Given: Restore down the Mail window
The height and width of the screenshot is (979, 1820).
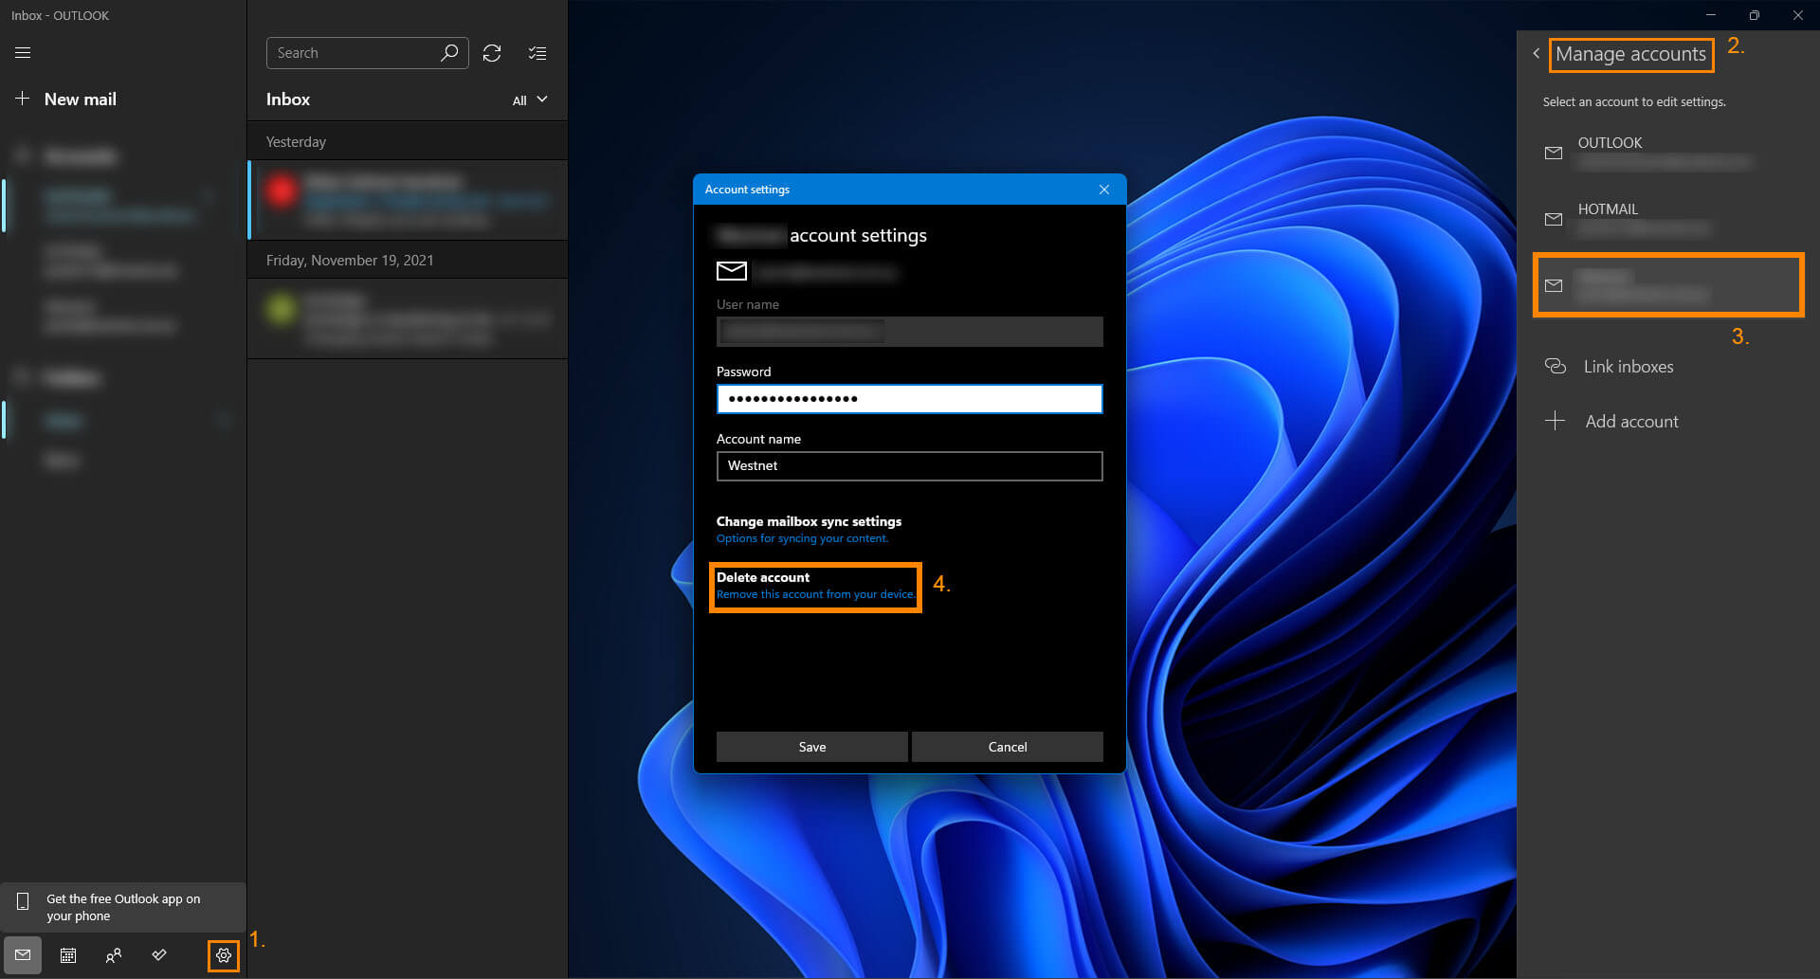Looking at the screenshot, I should (x=1755, y=15).
